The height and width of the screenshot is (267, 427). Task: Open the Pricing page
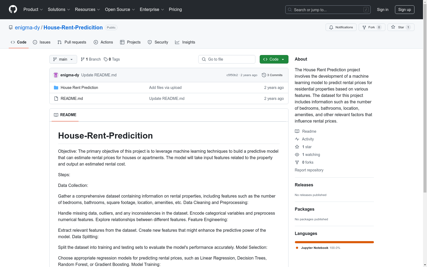pos(175,9)
